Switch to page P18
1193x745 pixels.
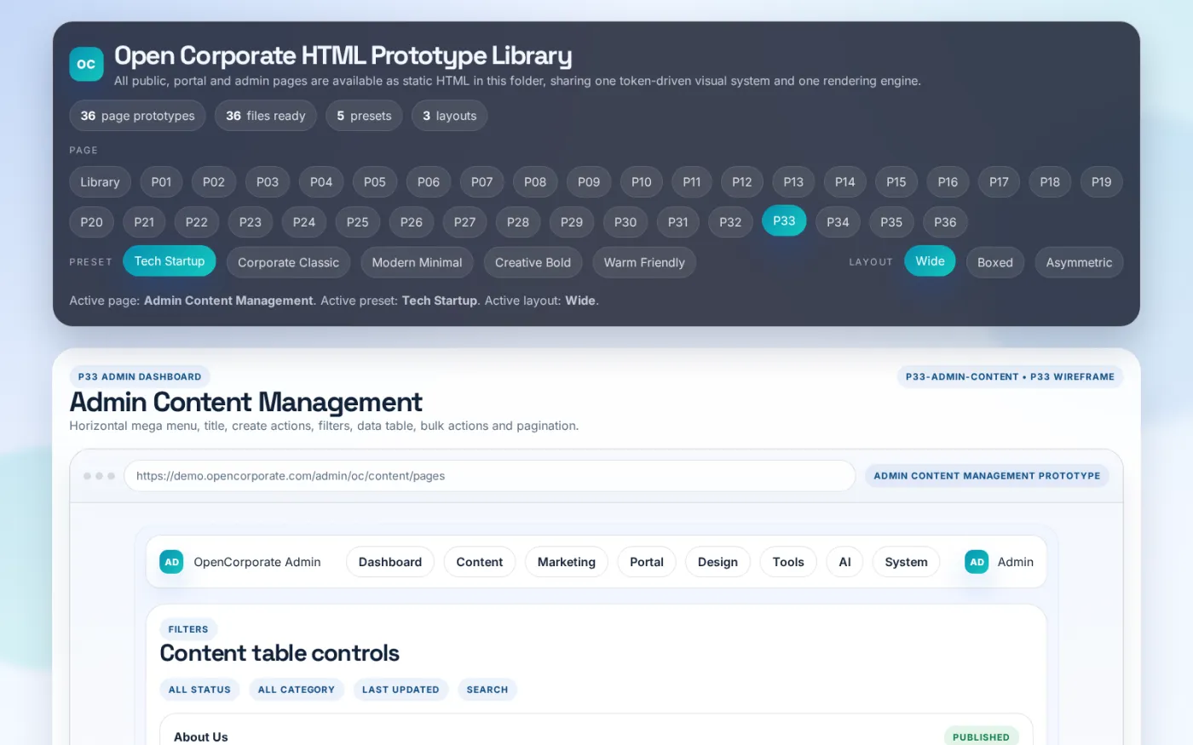coord(1050,181)
